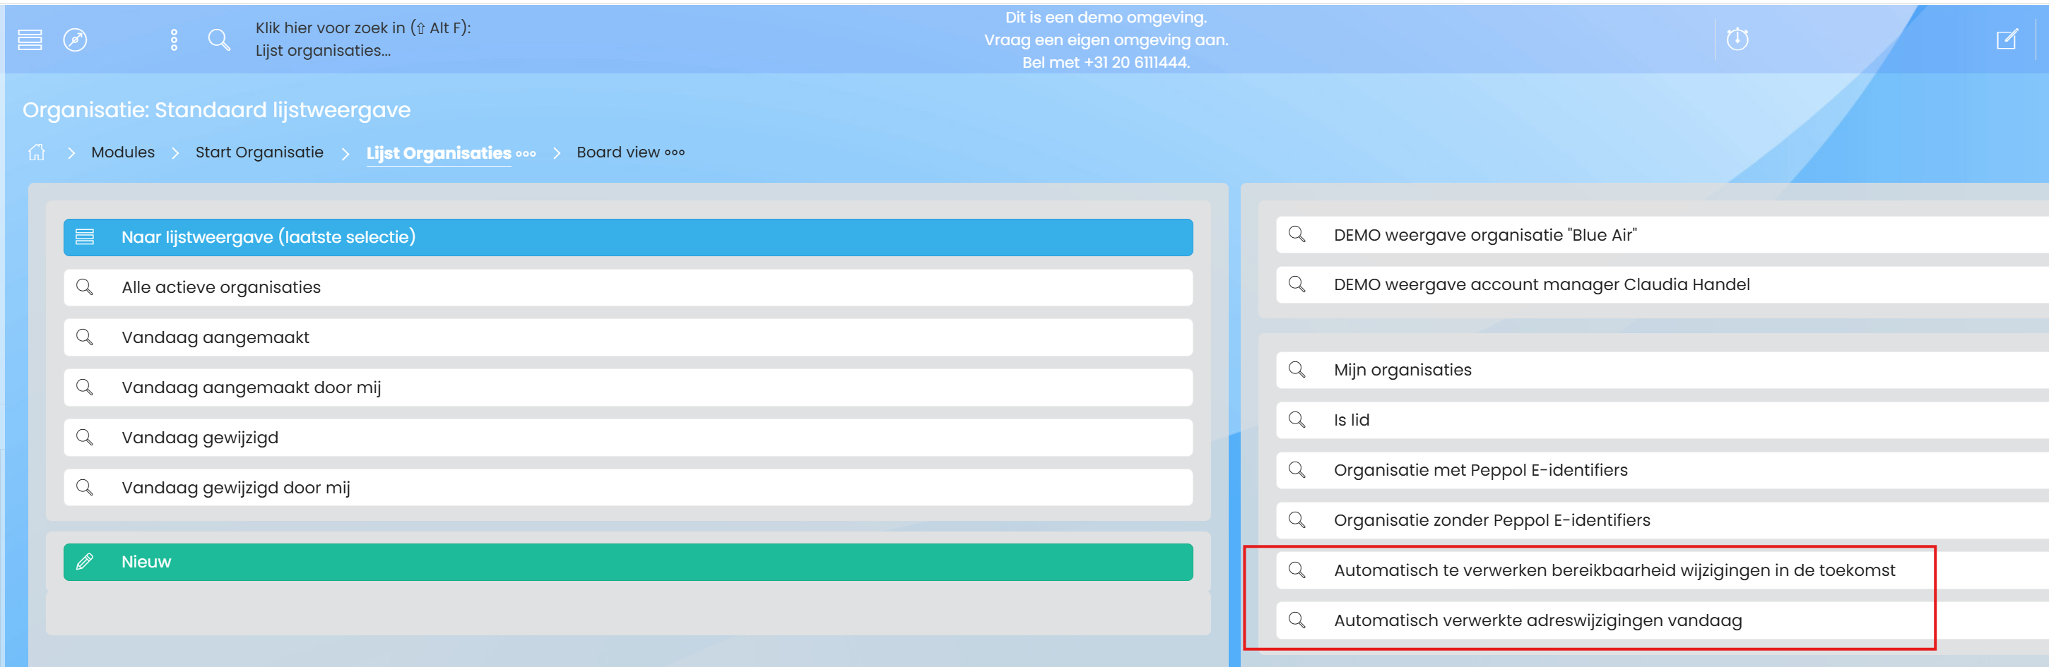
Task: Go to Start Organisatie breadcrumb
Action: coord(259,152)
